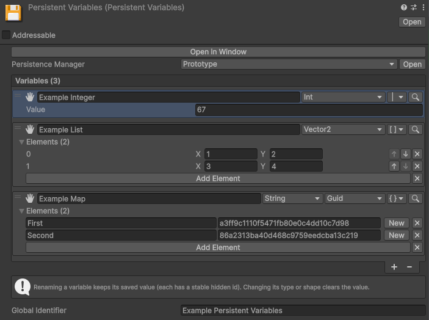Viewport: 429px width, 320px height.
Task: Generate a New Guid for First
Action: 397,223
